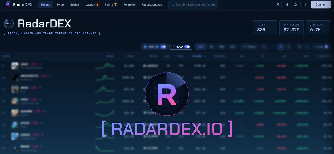Click the eUSD coin icon

[173, 47]
